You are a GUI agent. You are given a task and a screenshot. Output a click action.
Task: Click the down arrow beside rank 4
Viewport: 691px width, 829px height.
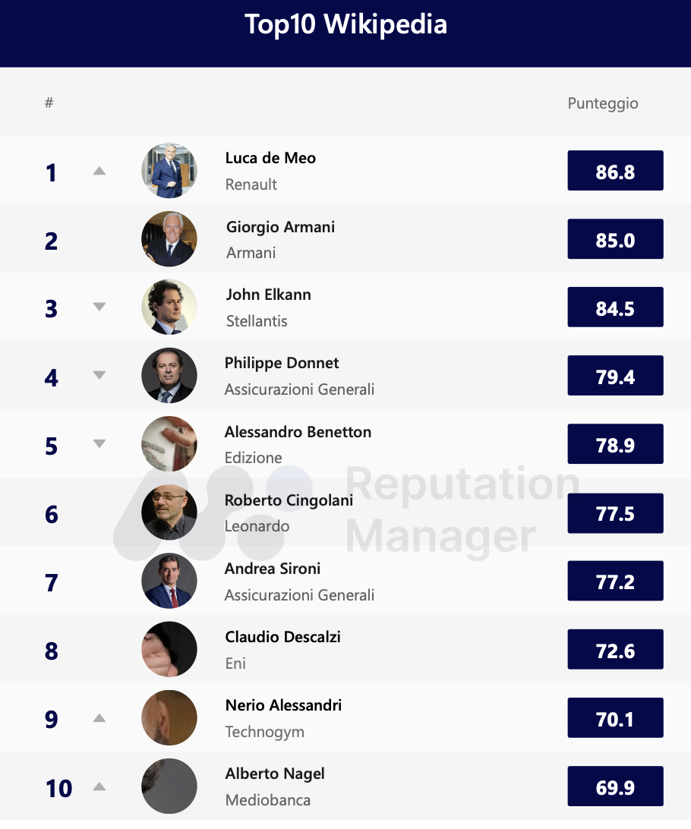[99, 375]
